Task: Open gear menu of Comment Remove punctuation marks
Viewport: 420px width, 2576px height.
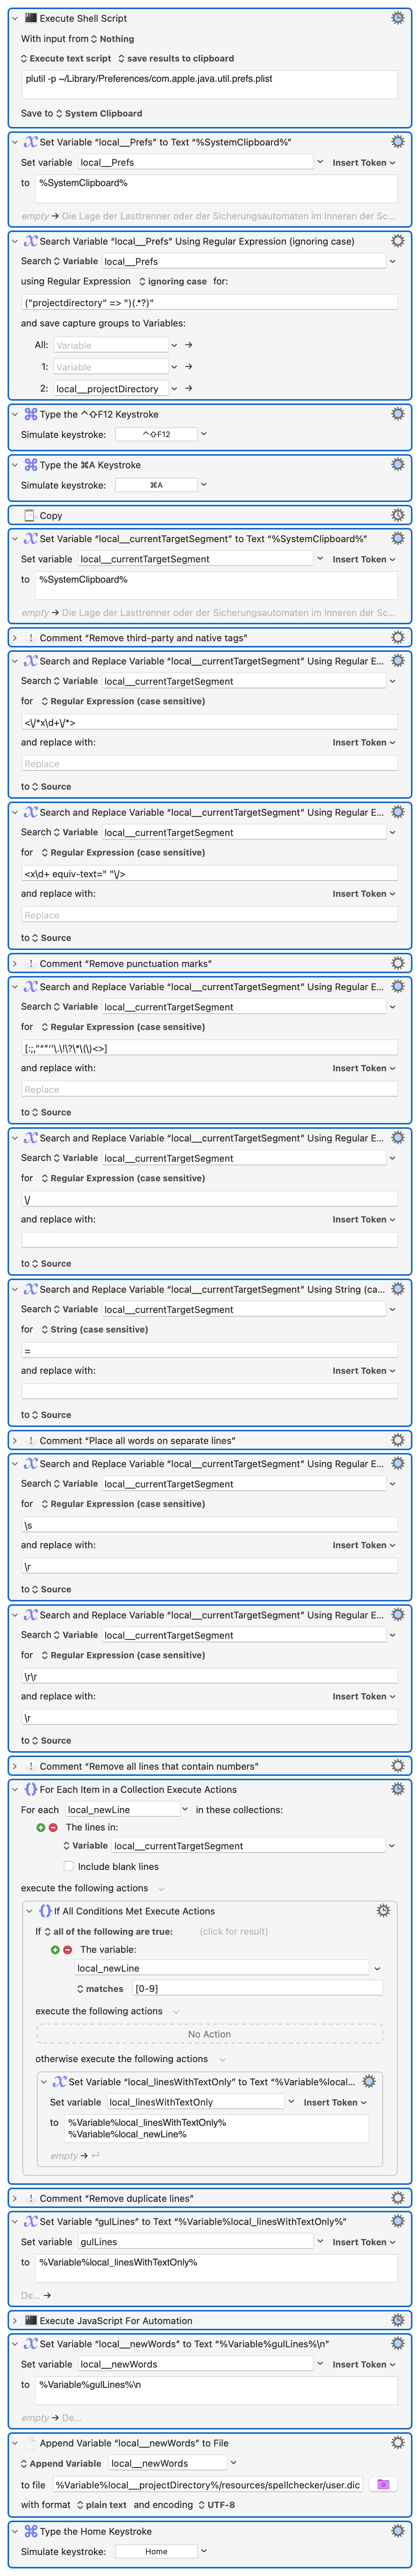Action: [397, 963]
